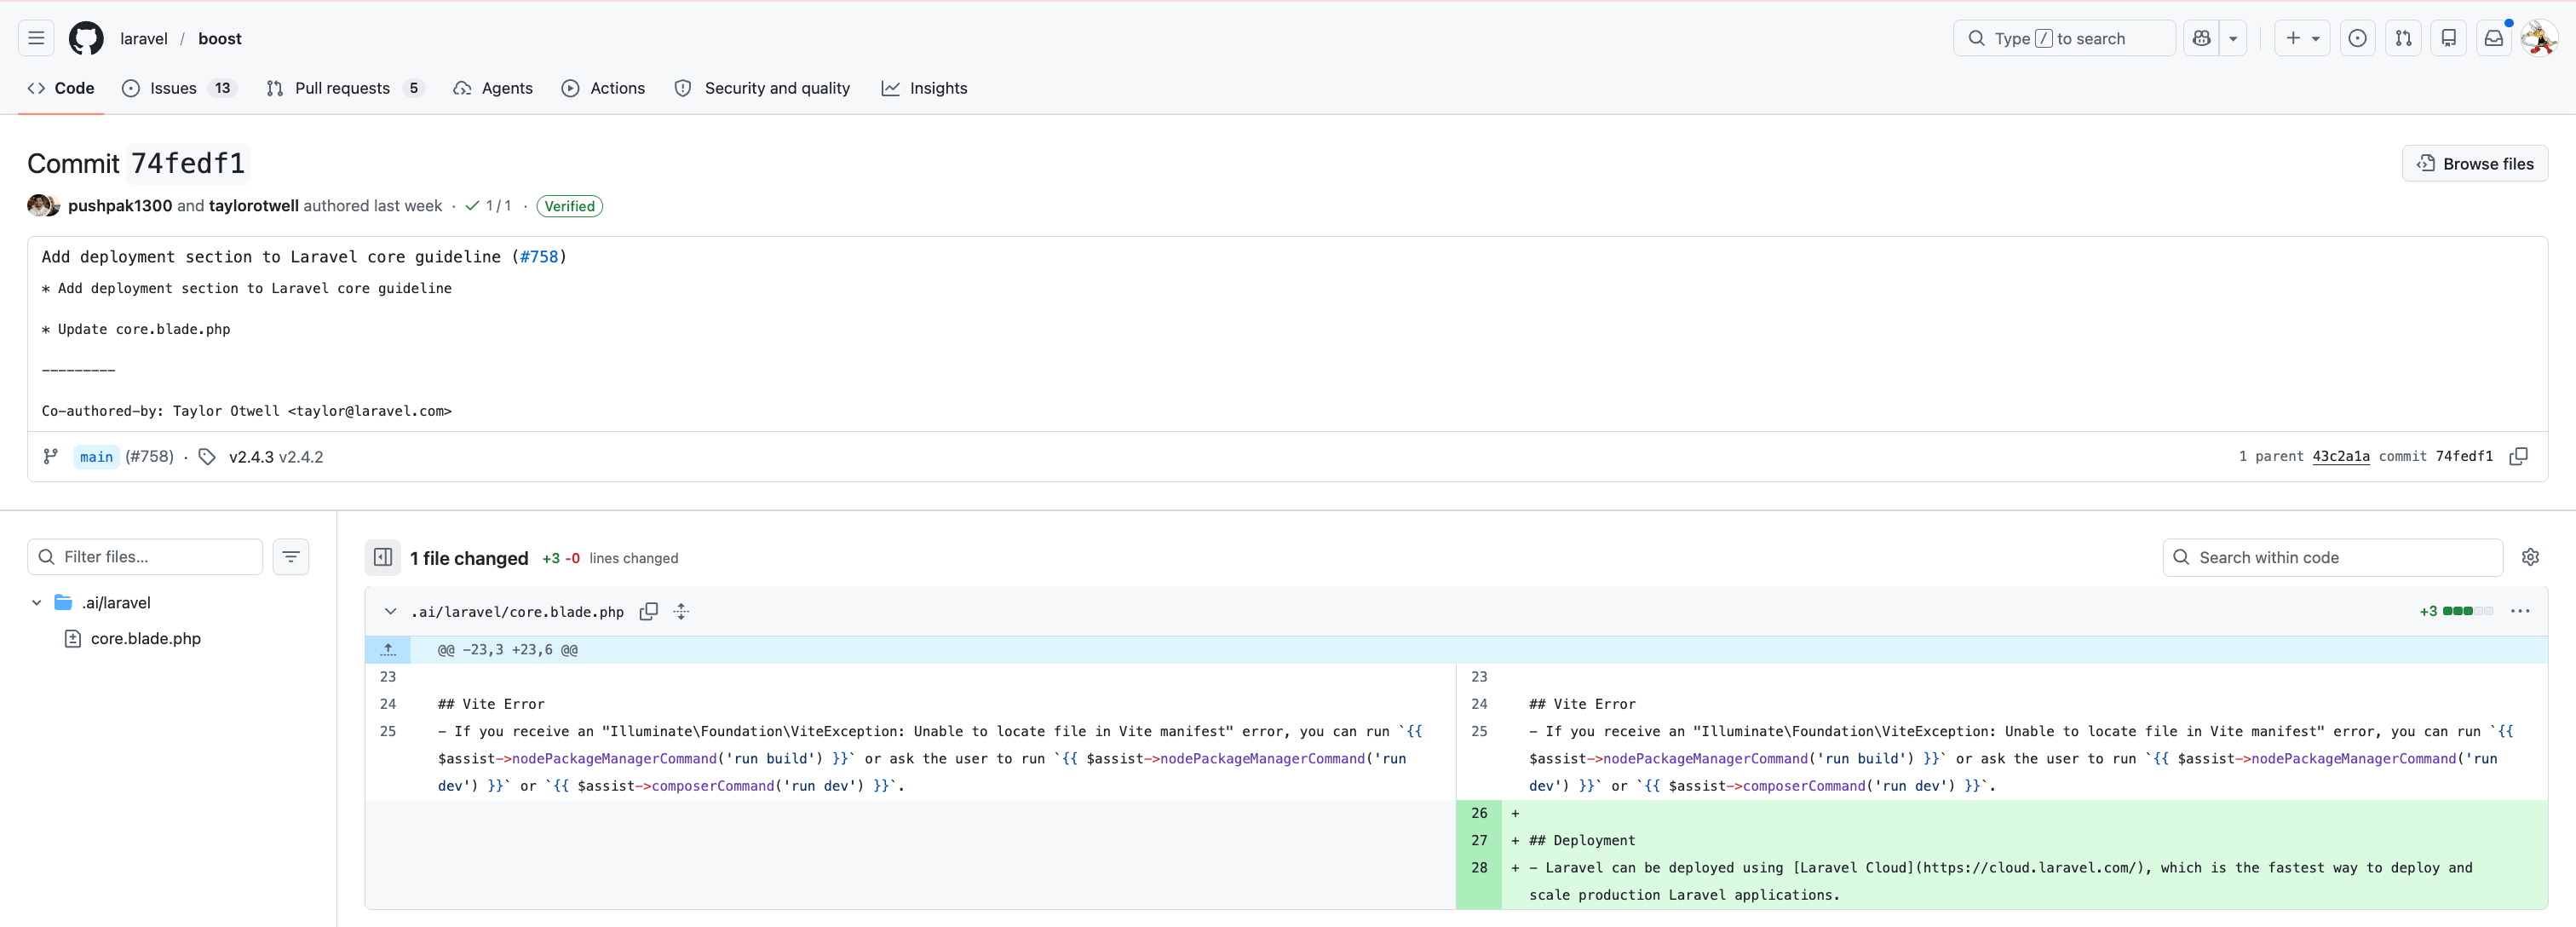
Task: Open the Copilot dropdown arrow menu
Action: (x=2233, y=38)
